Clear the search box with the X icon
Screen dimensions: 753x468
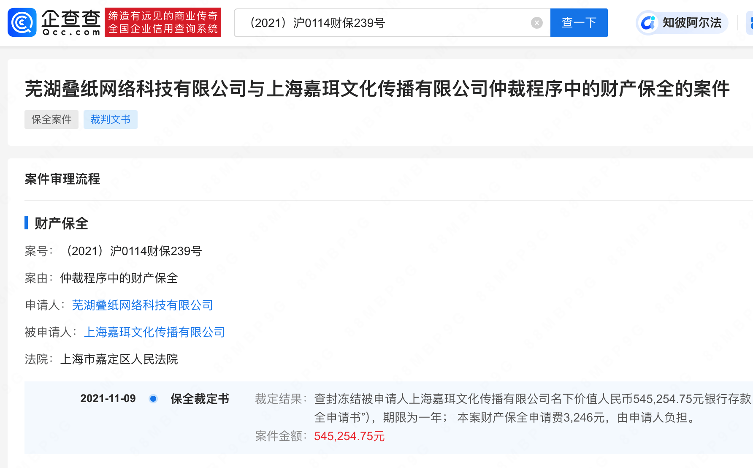[x=536, y=23]
